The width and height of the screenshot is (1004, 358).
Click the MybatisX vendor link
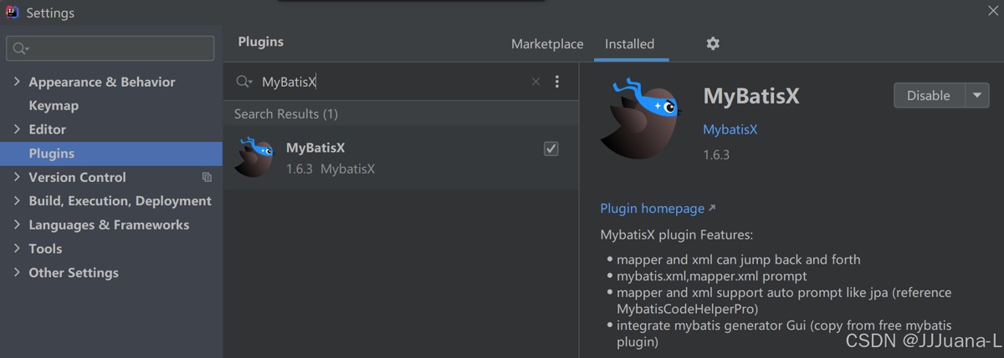coord(730,129)
